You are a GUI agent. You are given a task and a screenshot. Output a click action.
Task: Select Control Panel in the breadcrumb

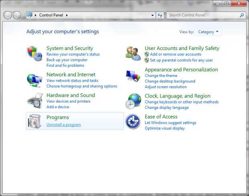click(x=51, y=15)
